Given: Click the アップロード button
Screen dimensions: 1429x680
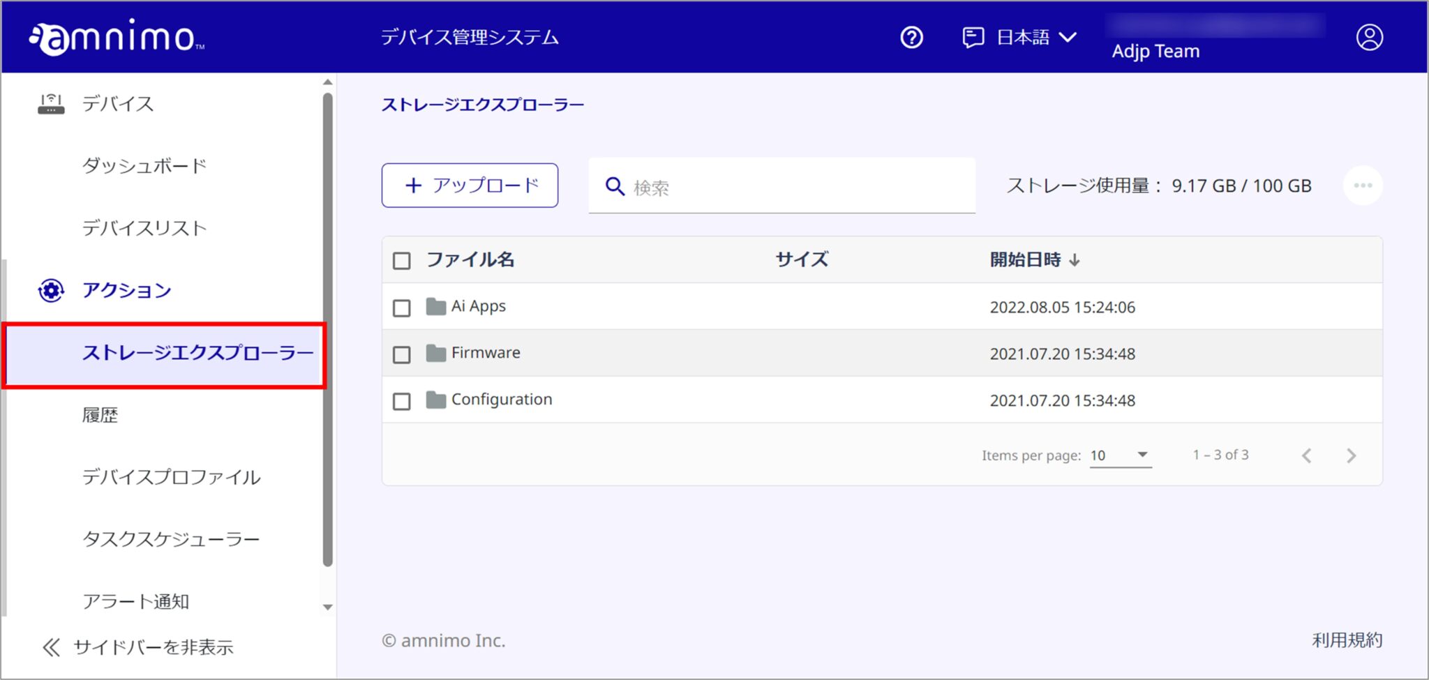Looking at the screenshot, I should pos(469,185).
